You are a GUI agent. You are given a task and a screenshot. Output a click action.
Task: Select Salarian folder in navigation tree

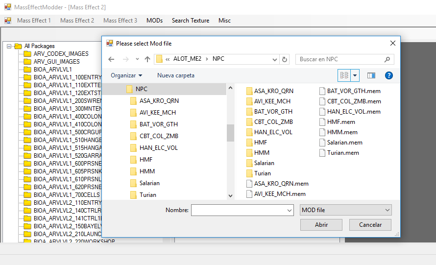tap(145, 183)
